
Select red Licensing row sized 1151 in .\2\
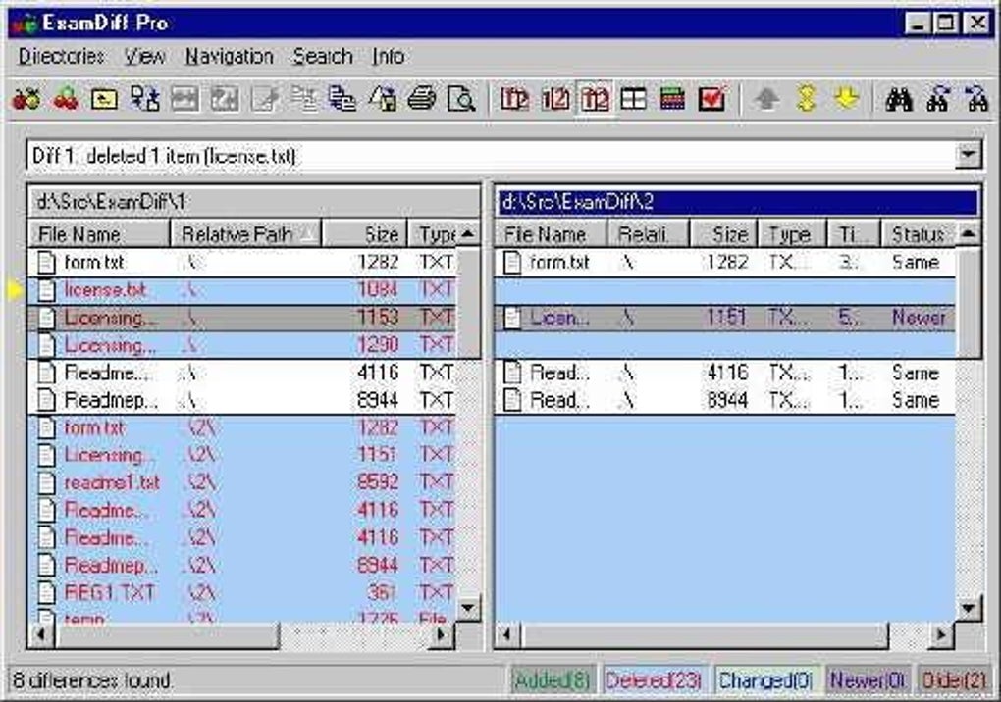coord(242,455)
